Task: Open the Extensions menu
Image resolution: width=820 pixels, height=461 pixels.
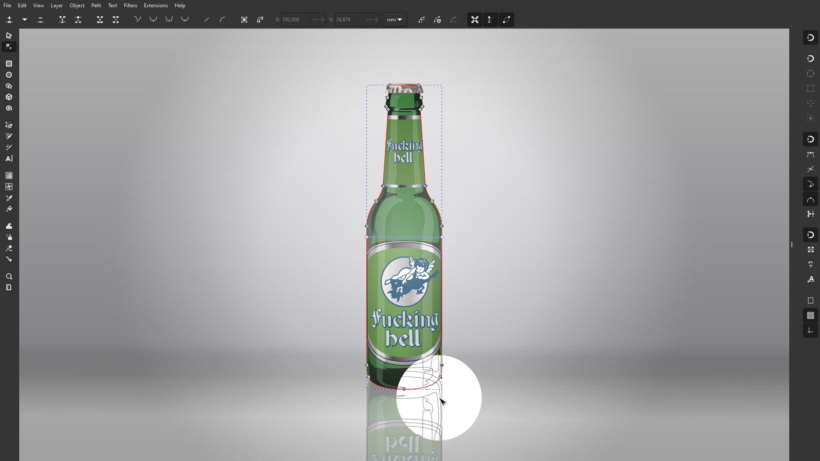Action: pyautogui.click(x=155, y=6)
